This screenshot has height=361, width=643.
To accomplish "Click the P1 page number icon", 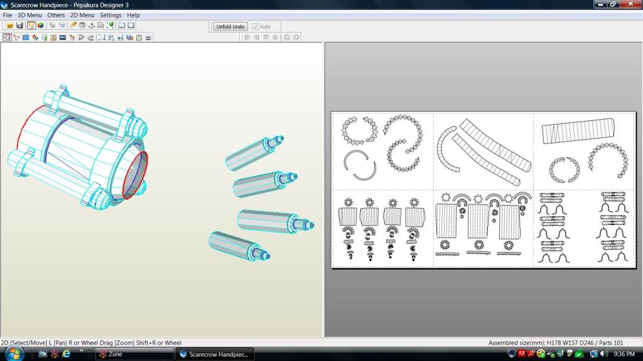I will pyautogui.click(x=120, y=37).
